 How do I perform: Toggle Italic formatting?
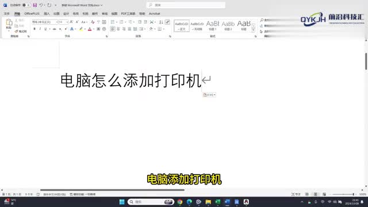coord(40,29)
